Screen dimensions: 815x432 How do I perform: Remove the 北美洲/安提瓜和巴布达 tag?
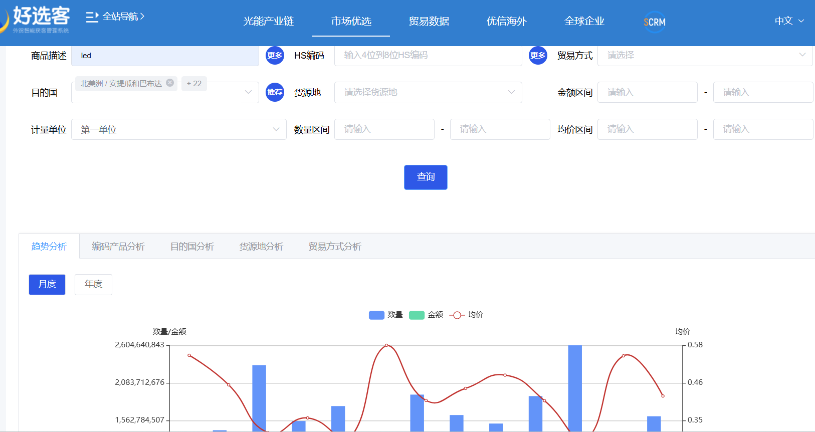point(170,83)
